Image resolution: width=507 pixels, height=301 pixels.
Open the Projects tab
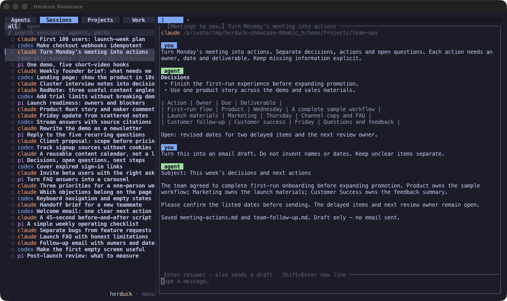pos(100,20)
